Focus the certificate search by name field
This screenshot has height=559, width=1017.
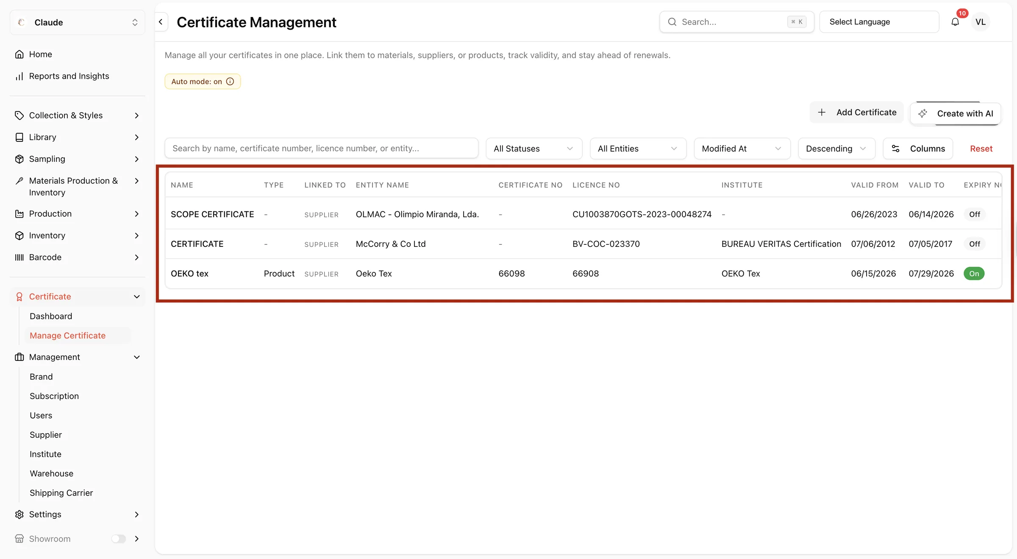pyautogui.click(x=322, y=149)
